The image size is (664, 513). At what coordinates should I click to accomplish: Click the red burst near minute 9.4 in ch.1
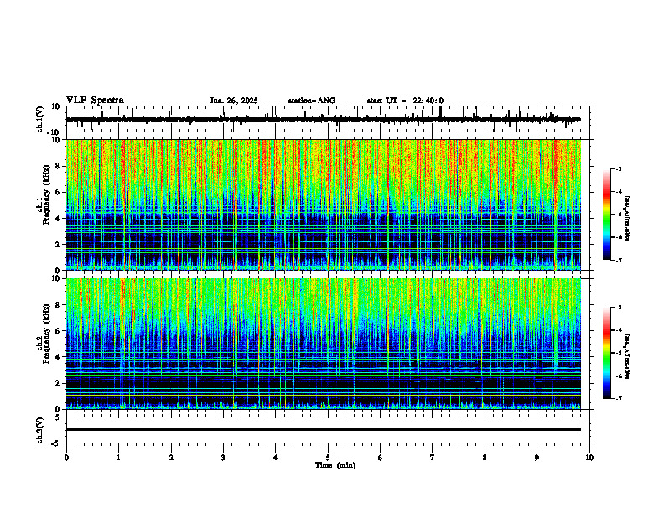[x=557, y=169]
